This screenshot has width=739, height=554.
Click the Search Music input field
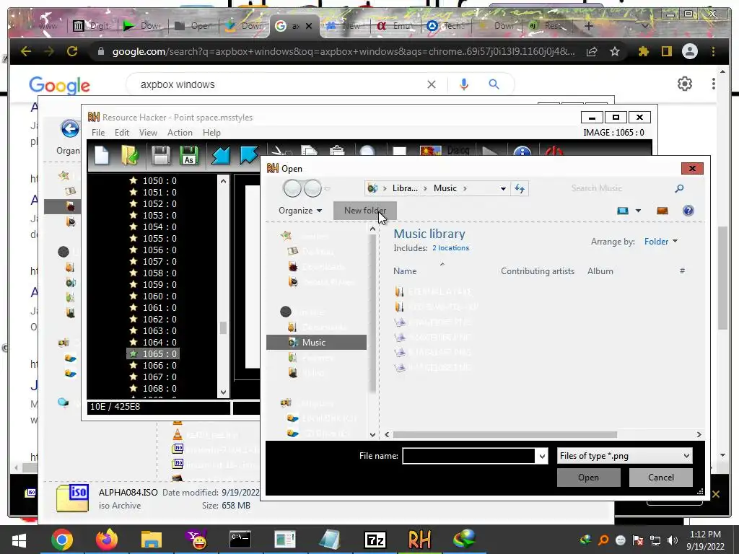pyautogui.click(x=620, y=188)
